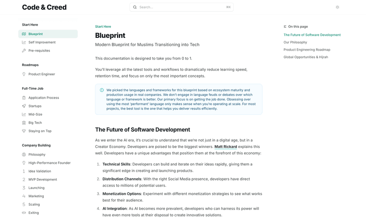Click the Blueprint page title
This screenshot has height=221, width=366.
[110, 35]
